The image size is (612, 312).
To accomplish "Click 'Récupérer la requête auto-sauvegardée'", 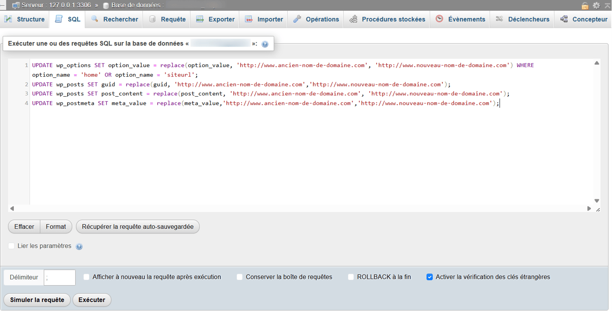I will [138, 227].
